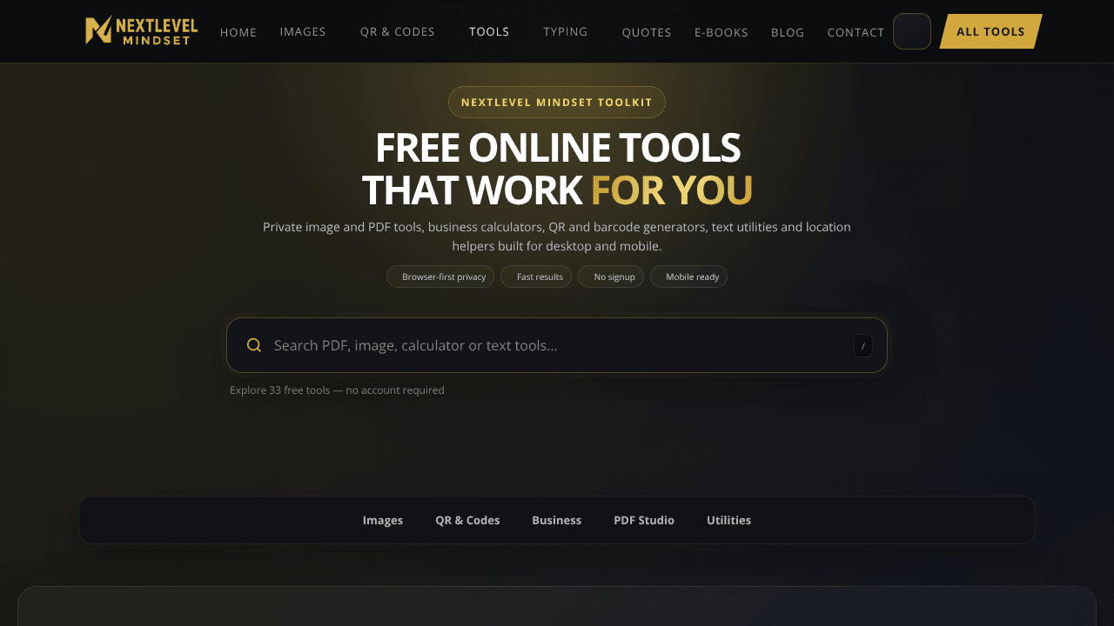The height and width of the screenshot is (626, 1114).
Task: Select the Business category tab
Action: click(557, 520)
